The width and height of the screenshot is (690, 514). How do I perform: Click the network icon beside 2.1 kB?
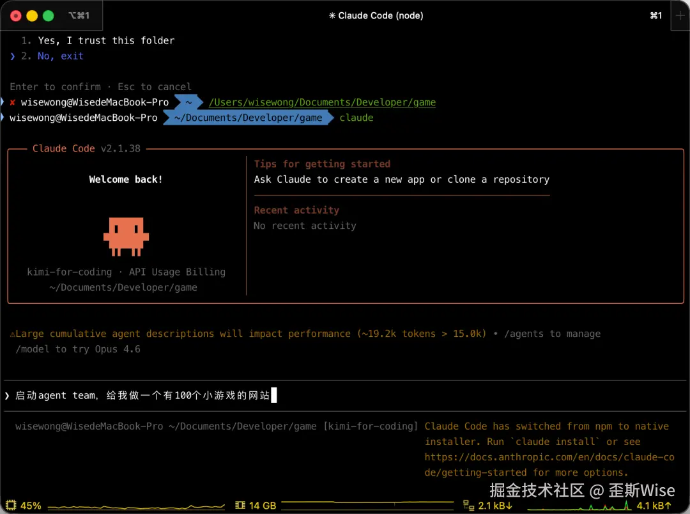coord(469,505)
